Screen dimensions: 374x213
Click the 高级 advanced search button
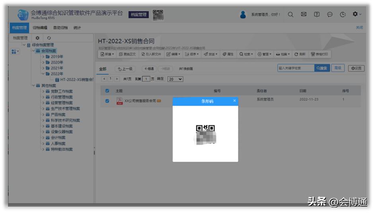coord(338,68)
